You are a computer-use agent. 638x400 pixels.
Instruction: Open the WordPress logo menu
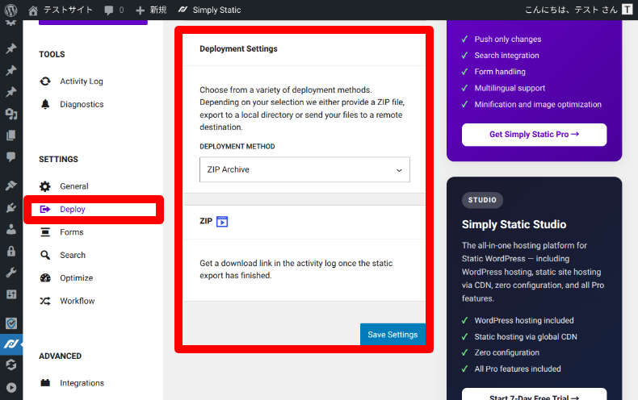[x=11, y=10]
